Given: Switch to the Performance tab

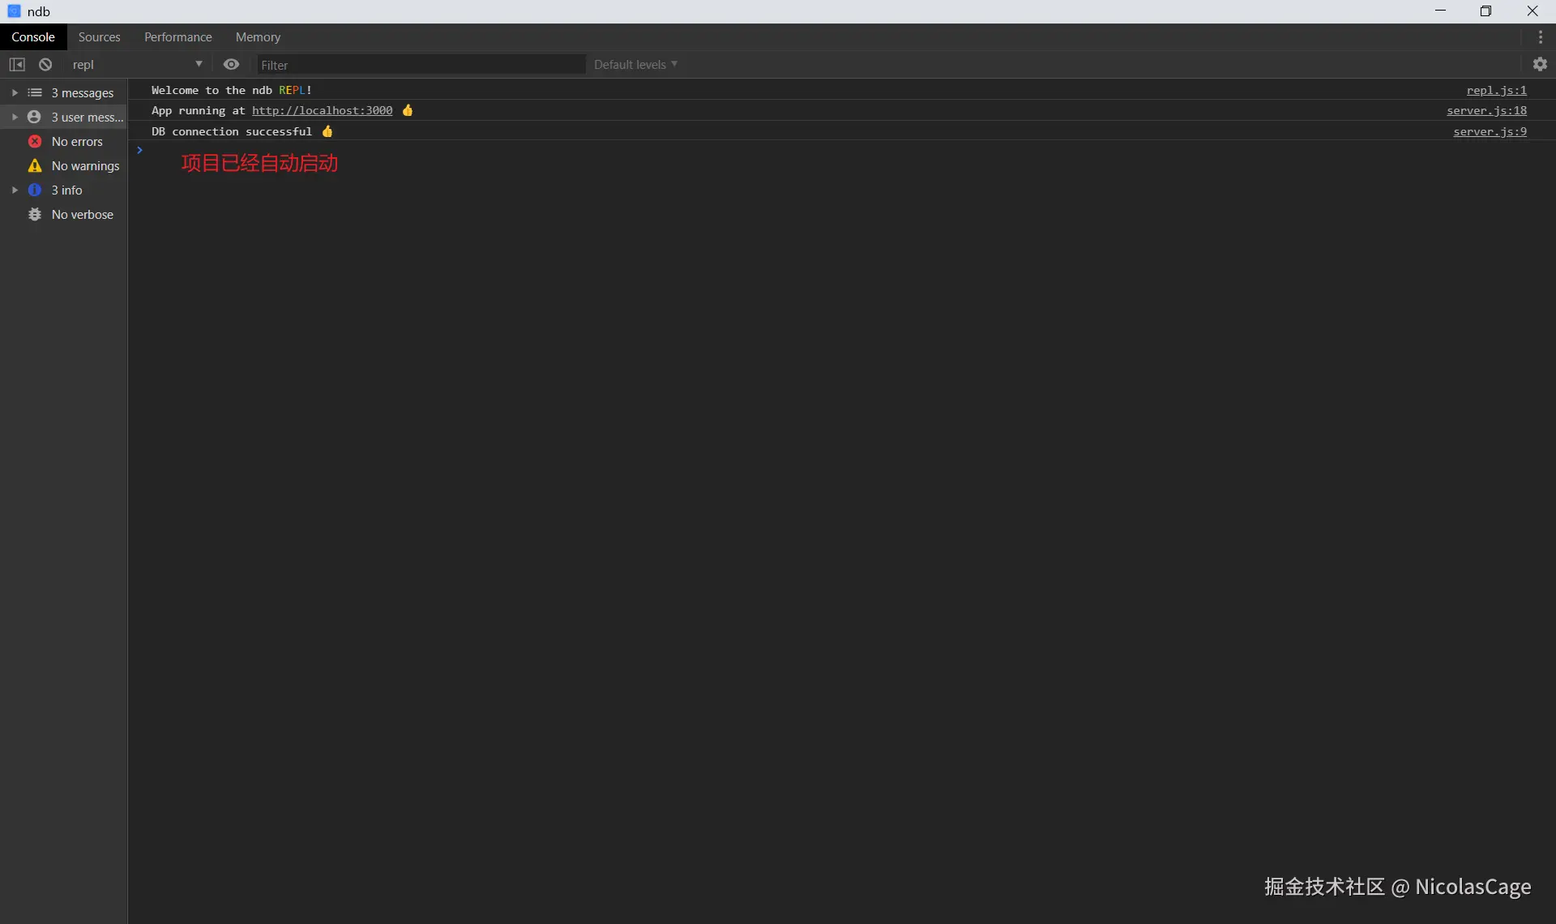Looking at the screenshot, I should pyautogui.click(x=177, y=37).
